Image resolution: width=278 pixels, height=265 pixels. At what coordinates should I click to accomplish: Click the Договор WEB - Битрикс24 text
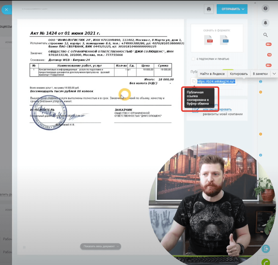69,60
